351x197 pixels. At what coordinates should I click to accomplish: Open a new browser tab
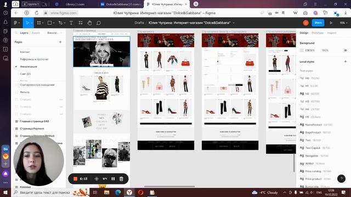pyautogui.click(x=196, y=4)
